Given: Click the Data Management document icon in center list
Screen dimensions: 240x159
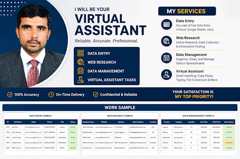Looking at the screenshot, I should [80, 71].
